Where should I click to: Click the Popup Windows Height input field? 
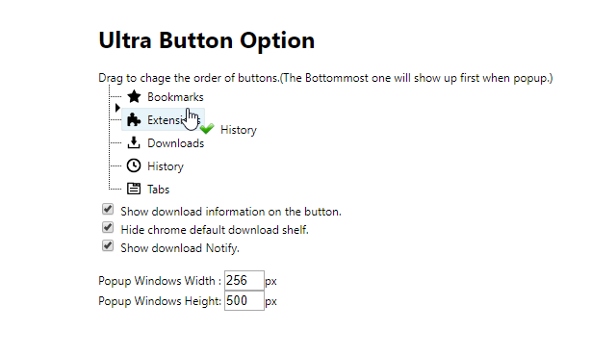click(x=244, y=300)
